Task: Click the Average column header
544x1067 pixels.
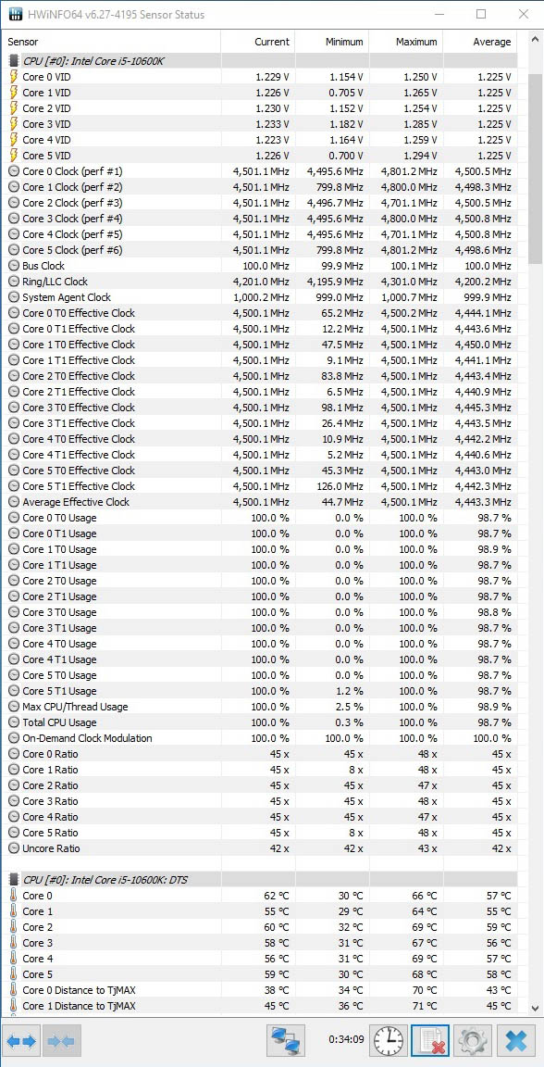Action: click(480, 43)
